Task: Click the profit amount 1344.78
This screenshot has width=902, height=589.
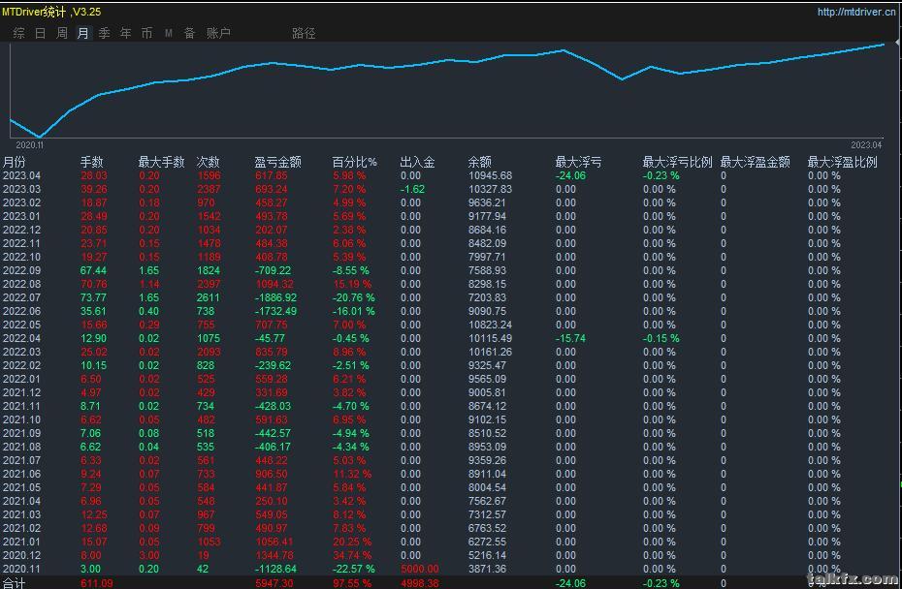Action: click(x=274, y=555)
